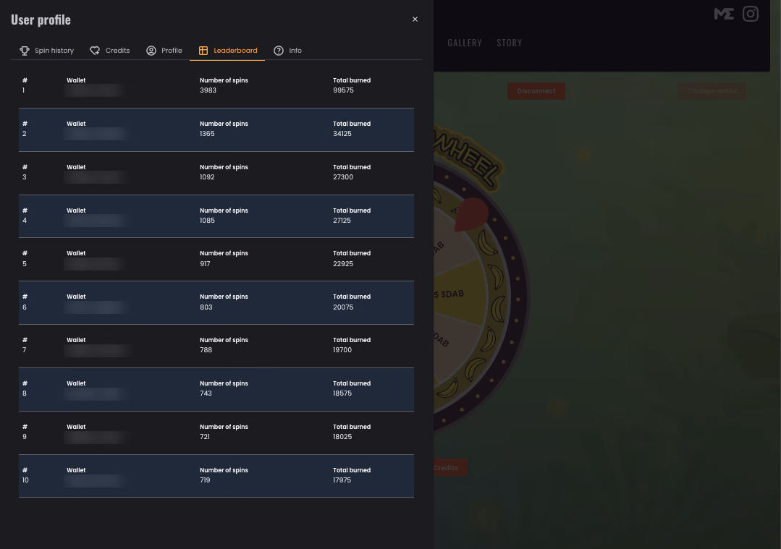The width and height of the screenshot is (781, 549).
Task: Click spins value 719
Action: pyautogui.click(x=205, y=480)
